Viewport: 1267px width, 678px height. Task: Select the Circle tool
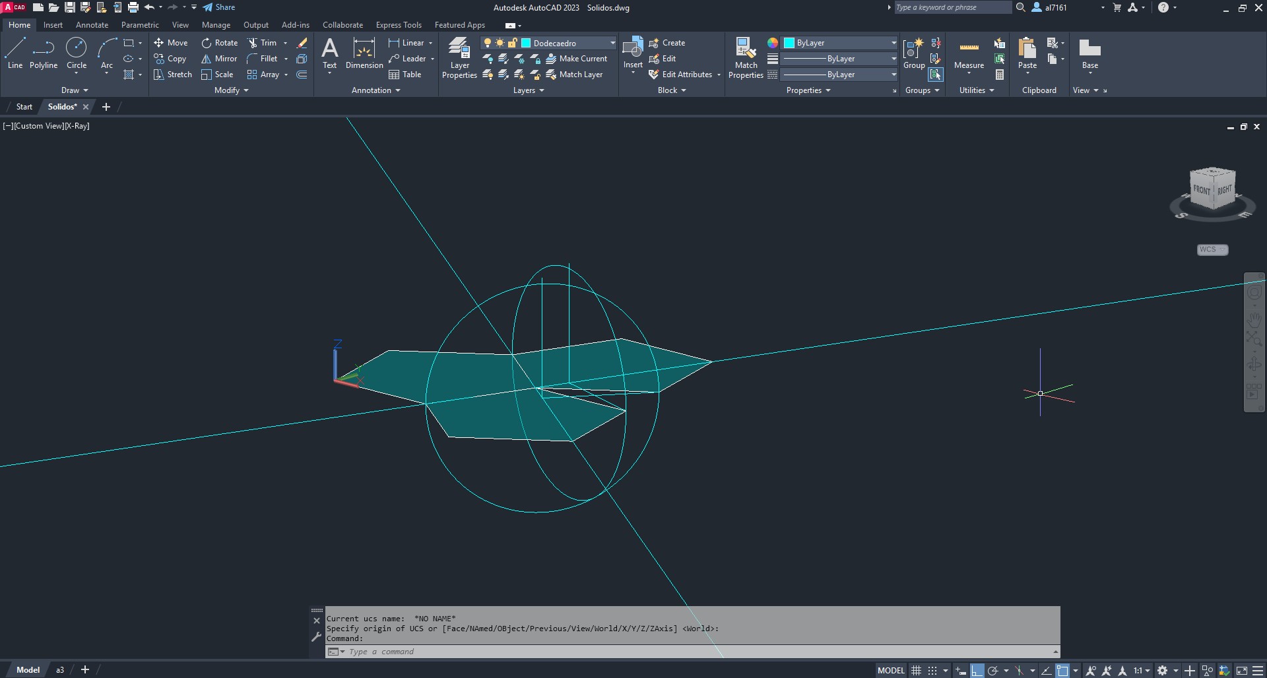(77, 53)
